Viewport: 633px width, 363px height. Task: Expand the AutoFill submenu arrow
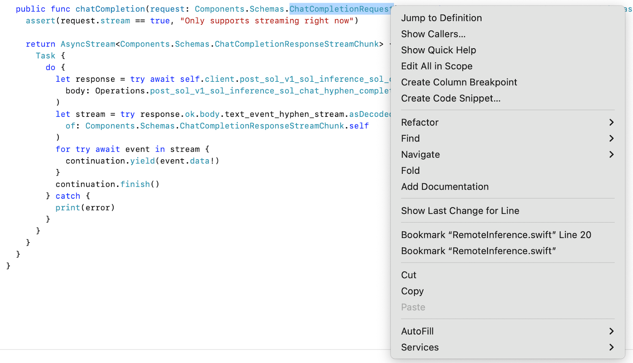click(611, 331)
